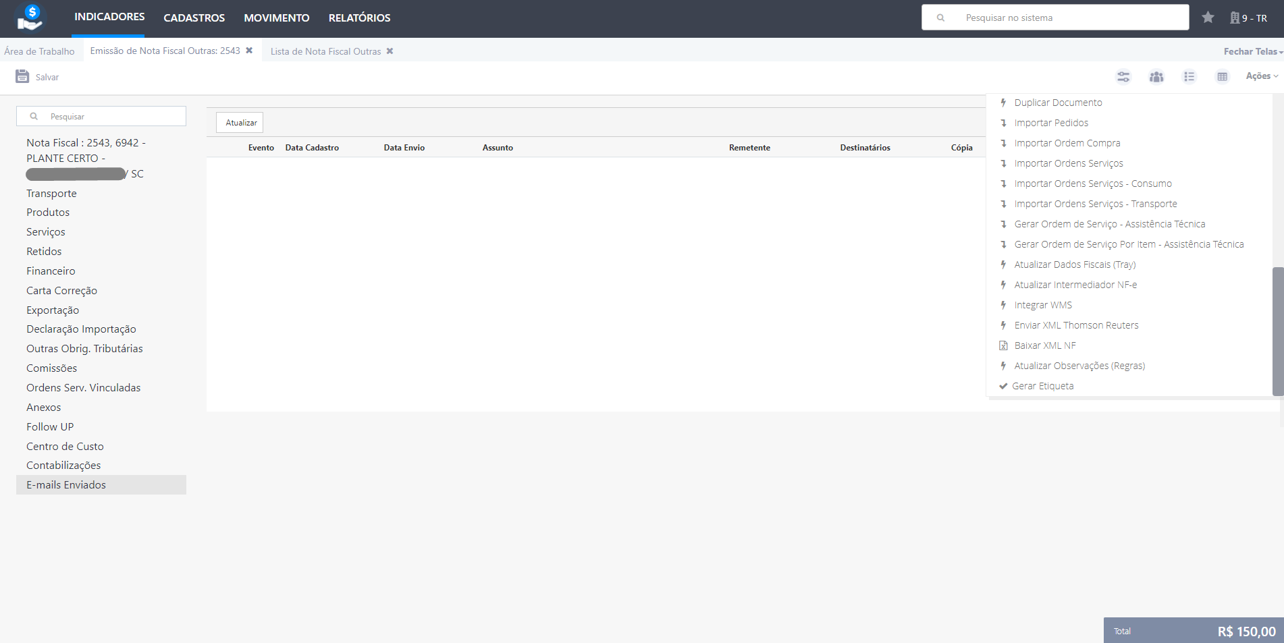Click the list view icon in toolbar
Image resolution: width=1284 pixels, height=643 pixels.
click(1189, 76)
